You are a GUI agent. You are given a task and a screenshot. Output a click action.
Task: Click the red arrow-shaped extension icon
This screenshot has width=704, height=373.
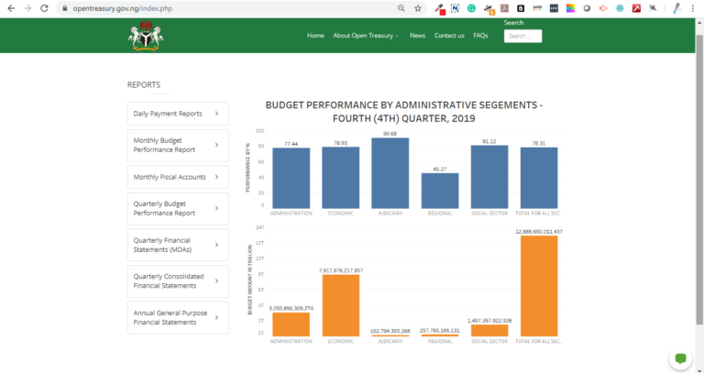(603, 8)
